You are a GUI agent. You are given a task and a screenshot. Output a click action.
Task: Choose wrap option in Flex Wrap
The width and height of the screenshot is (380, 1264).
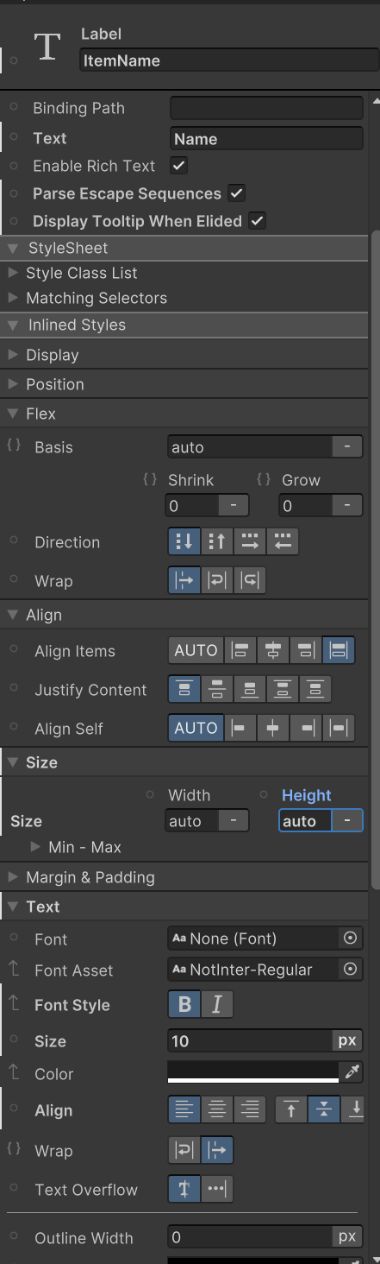click(x=217, y=580)
